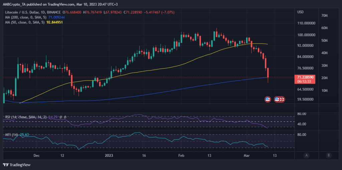Click the 2023 label on time axis

coord(110,155)
